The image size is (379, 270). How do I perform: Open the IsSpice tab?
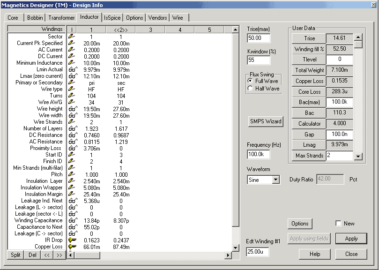112,18
